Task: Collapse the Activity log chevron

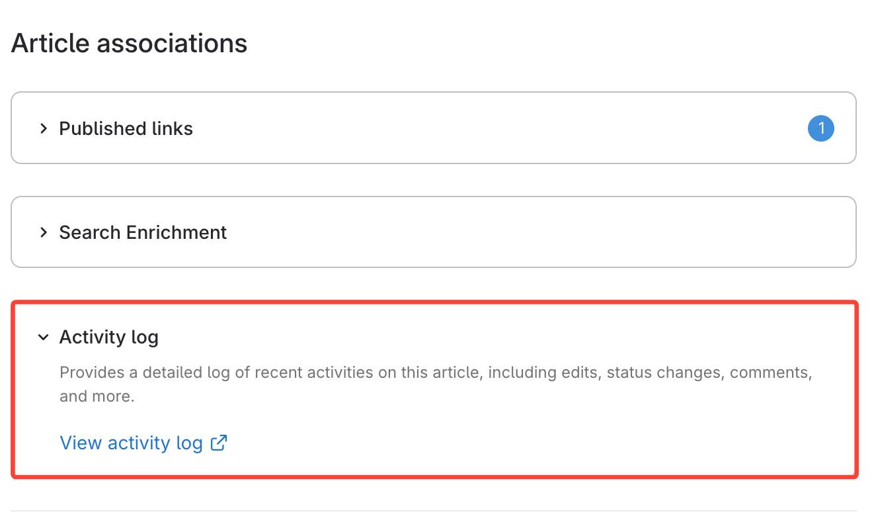Action: (44, 337)
